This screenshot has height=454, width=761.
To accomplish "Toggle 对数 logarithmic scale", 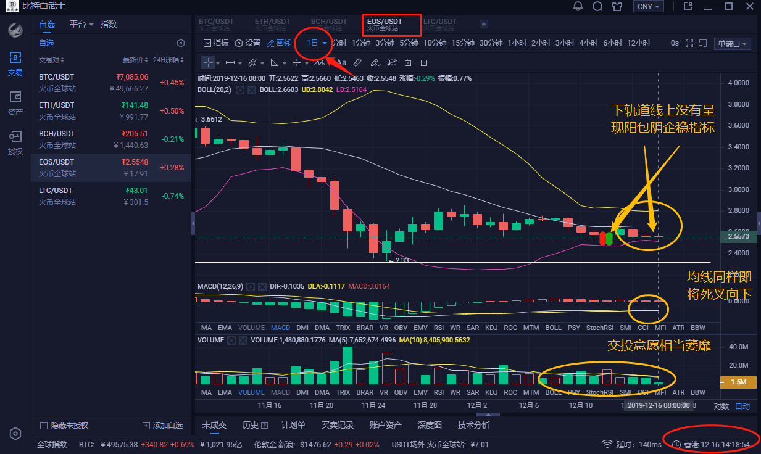I will point(721,406).
